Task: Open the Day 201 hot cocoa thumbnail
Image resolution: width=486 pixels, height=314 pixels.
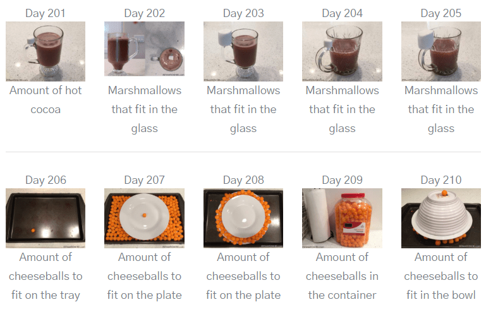Action: [x=46, y=51]
